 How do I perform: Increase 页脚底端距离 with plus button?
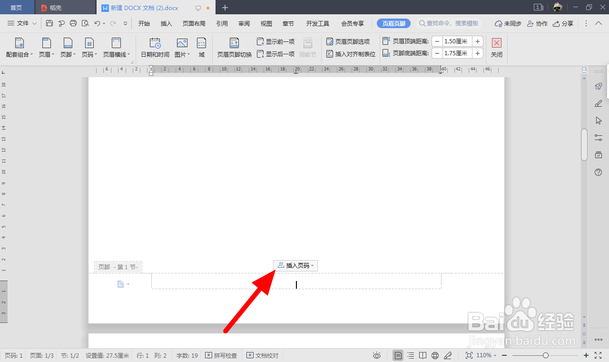click(478, 53)
